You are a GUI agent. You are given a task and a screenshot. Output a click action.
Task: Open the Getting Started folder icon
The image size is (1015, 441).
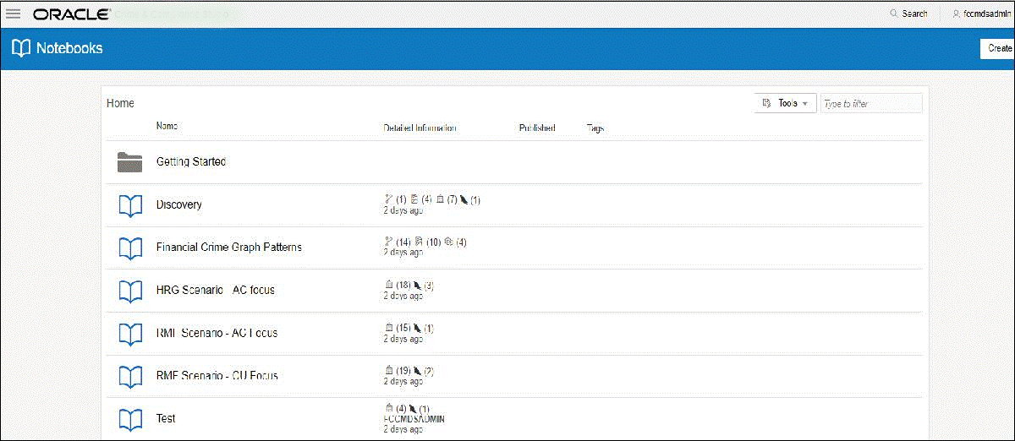(x=129, y=161)
